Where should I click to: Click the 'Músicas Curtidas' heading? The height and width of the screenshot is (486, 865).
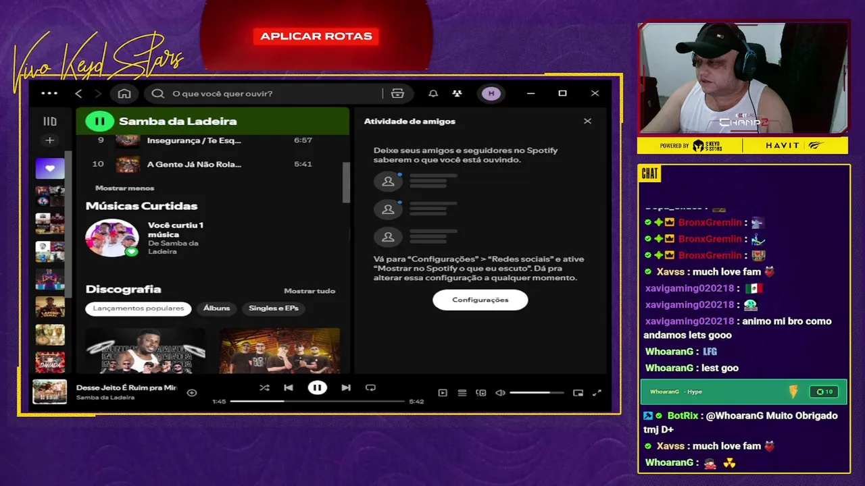click(x=141, y=206)
